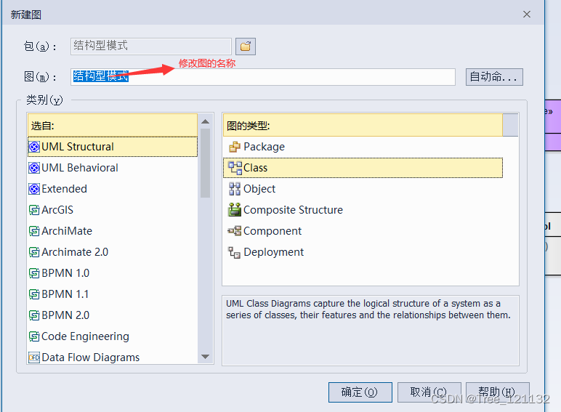Click the diagram name input field
561x412 pixels.
[x=291, y=76]
